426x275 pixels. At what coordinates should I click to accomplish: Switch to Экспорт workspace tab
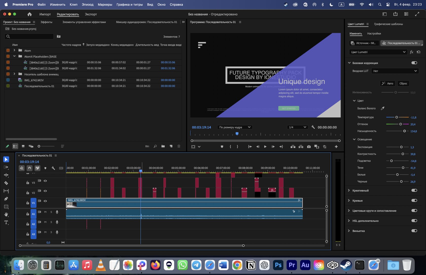(91, 14)
